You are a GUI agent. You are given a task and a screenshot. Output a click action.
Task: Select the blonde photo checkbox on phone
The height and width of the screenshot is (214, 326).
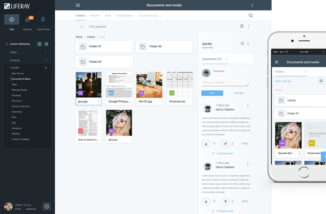[280, 127]
